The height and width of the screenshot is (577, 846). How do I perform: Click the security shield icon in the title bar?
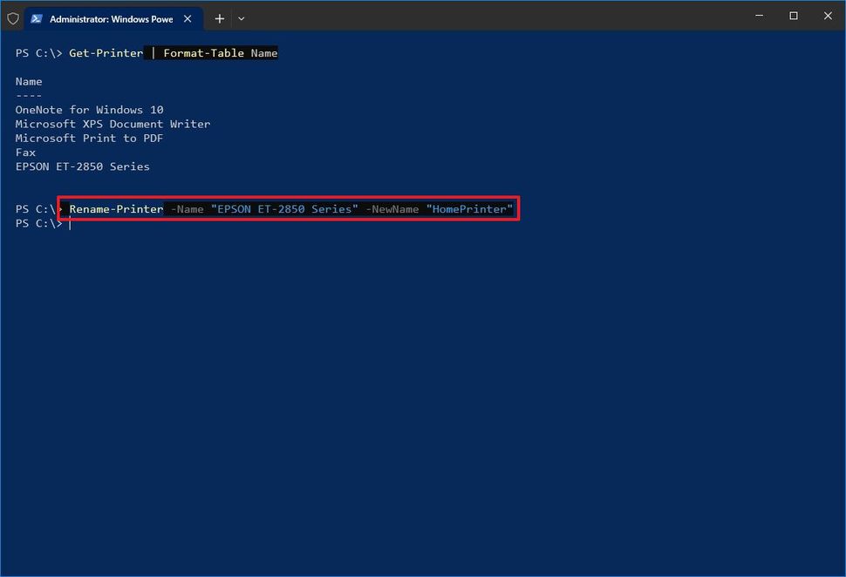tap(13, 18)
